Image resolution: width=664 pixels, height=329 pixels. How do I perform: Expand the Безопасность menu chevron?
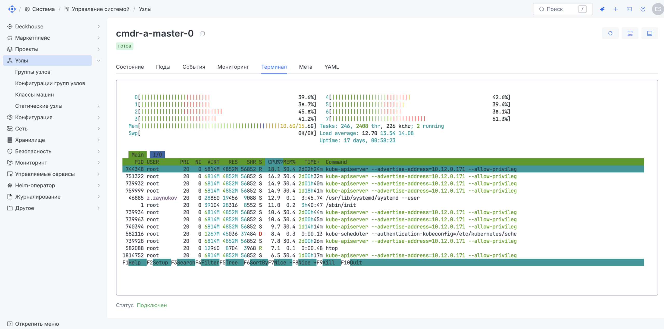(99, 151)
